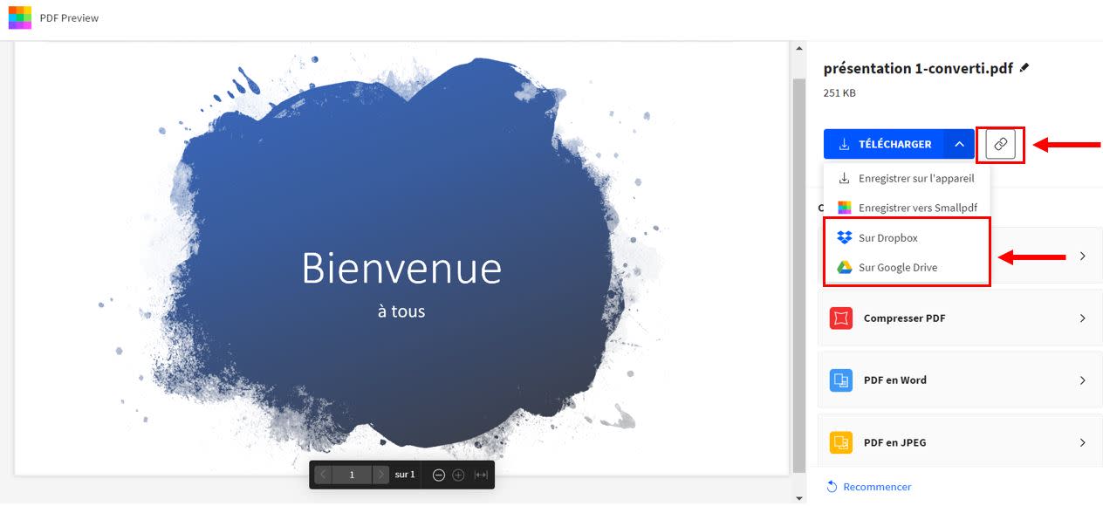Choose Sur Google Drive from the menu
The image size is (1103, 506).
click(x=907, y=267)
